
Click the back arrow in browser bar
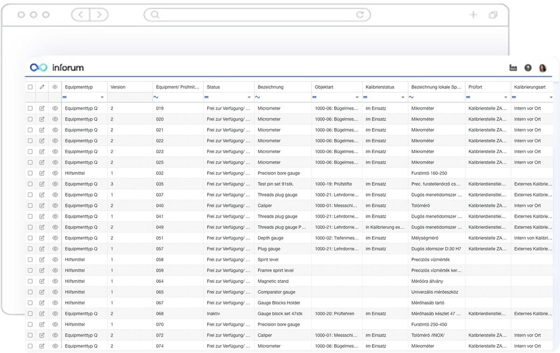pyautogui.click(x=81, y=15)
